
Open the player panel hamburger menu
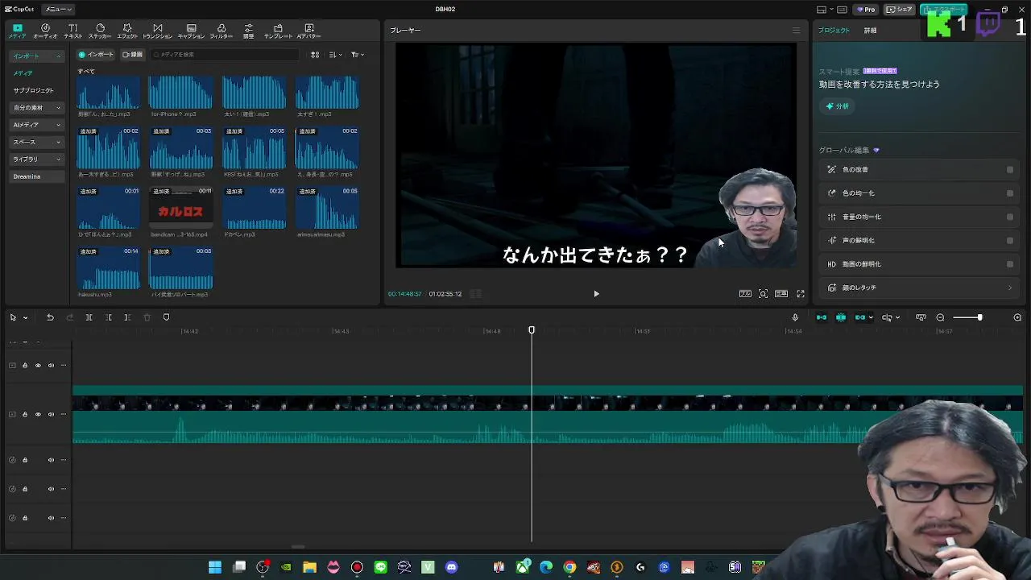(796, 31)
